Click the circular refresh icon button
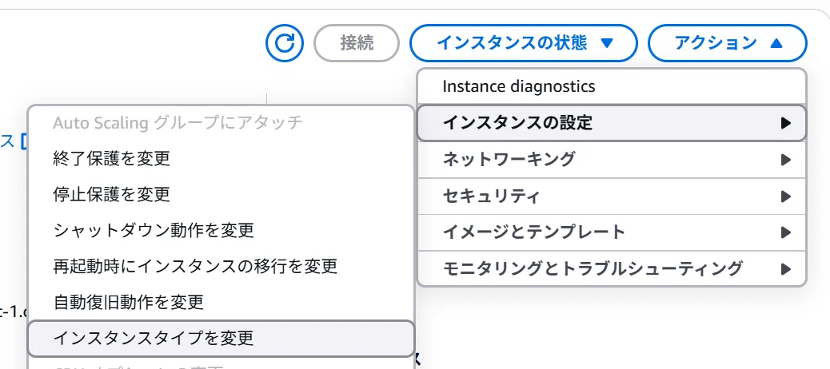830x369 pixels. tap(285, 43)
